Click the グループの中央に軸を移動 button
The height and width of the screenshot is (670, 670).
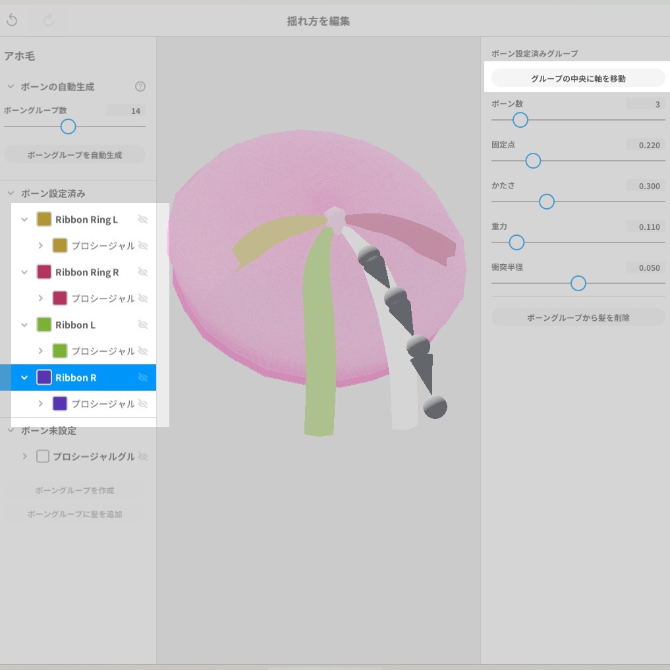pyautogui.click(x=578, y=77)
